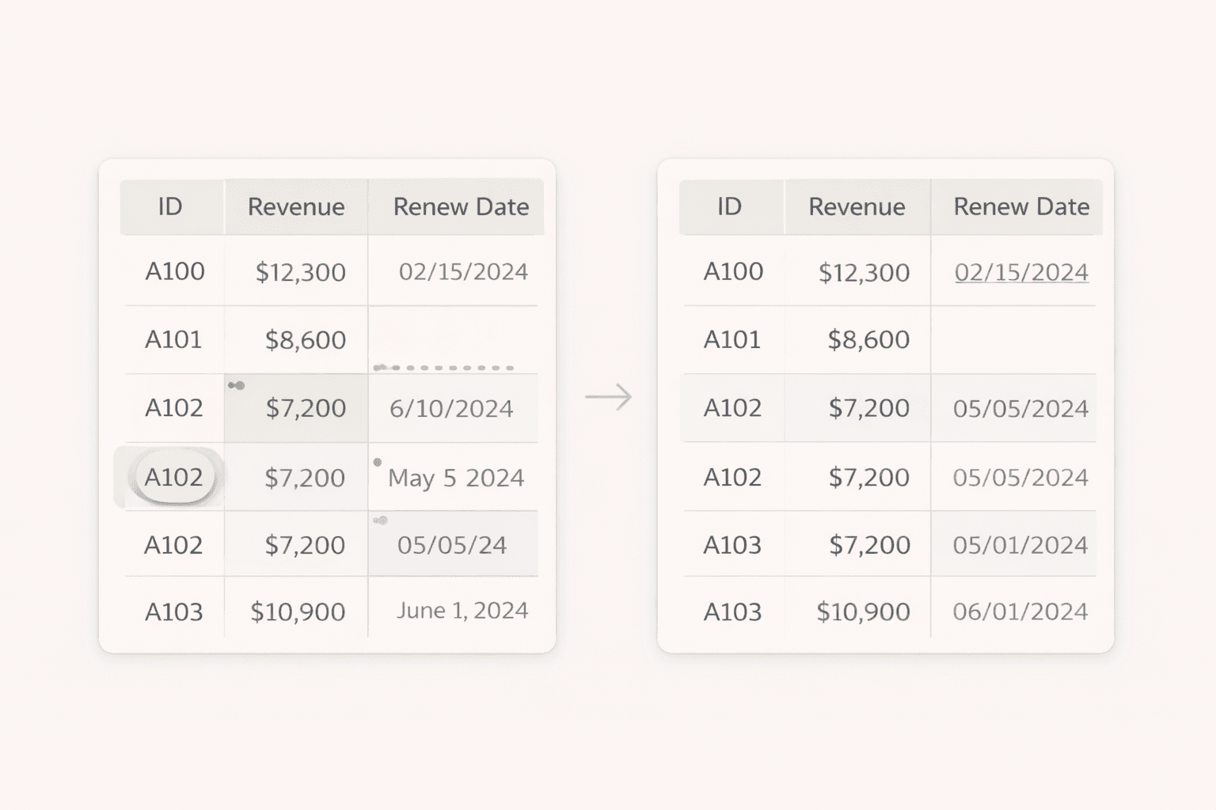Viewport: 1216px width, 810px height.
Task: Select $10,900 in the left table
Action: click(x=298, y=611)
